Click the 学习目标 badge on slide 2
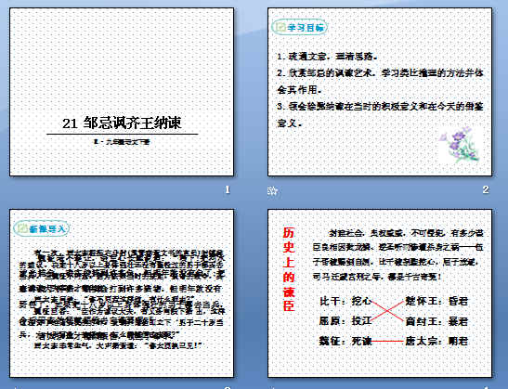 299,28
